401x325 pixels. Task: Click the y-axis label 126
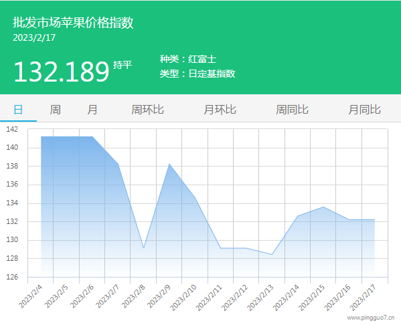coord(12,278)
